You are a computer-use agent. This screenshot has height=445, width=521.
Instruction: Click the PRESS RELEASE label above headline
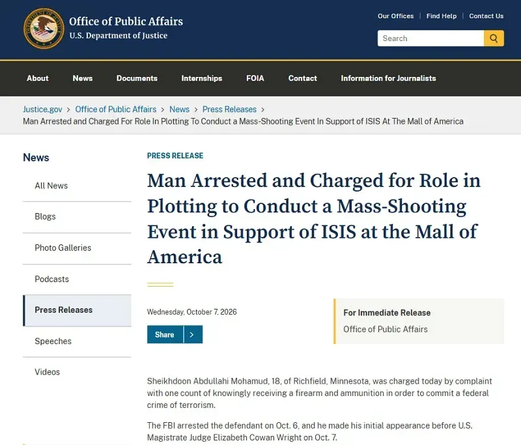[175, 156]
